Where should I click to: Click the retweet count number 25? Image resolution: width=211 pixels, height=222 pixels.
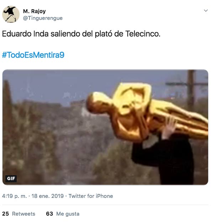pos(5,214)
